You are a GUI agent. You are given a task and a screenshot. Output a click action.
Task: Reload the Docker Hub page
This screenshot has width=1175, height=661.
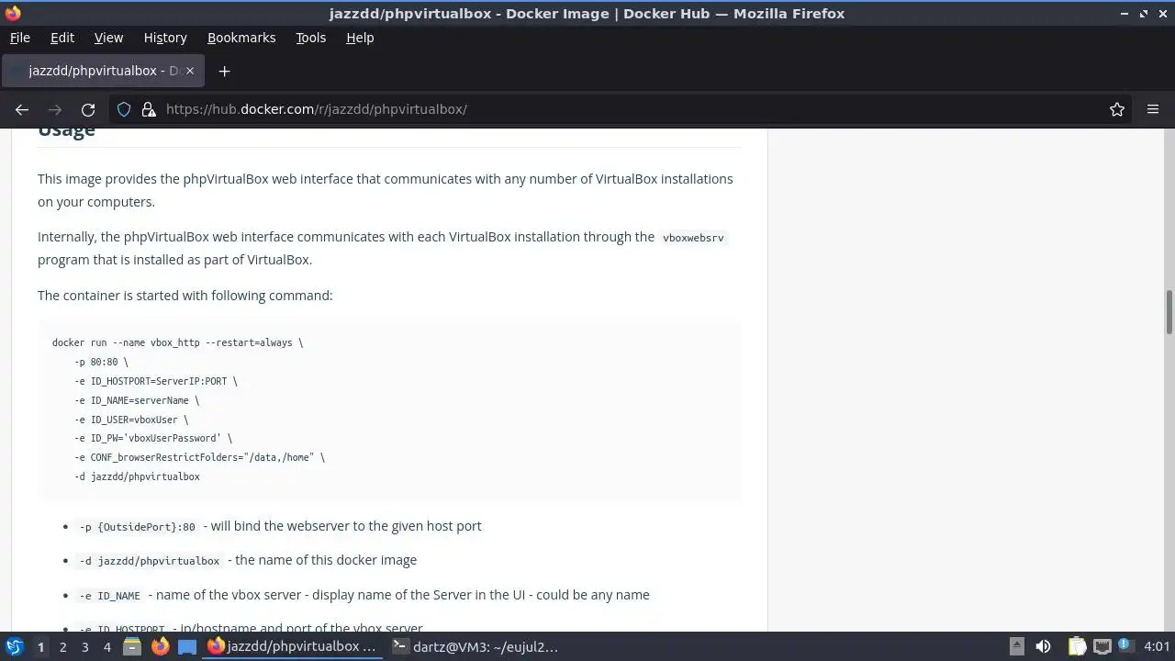click(88, 109)
